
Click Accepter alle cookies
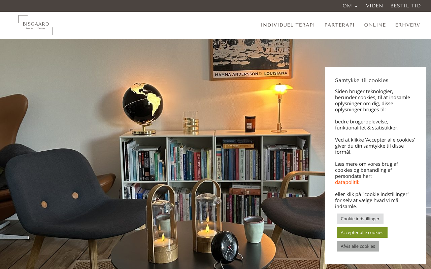(362, 232)
